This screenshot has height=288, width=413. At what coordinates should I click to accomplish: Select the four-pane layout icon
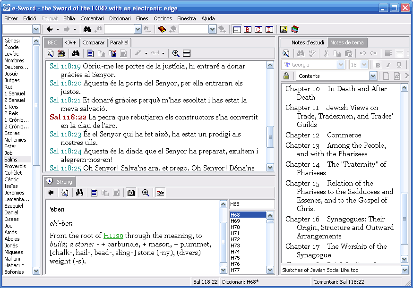coord(237,29)
